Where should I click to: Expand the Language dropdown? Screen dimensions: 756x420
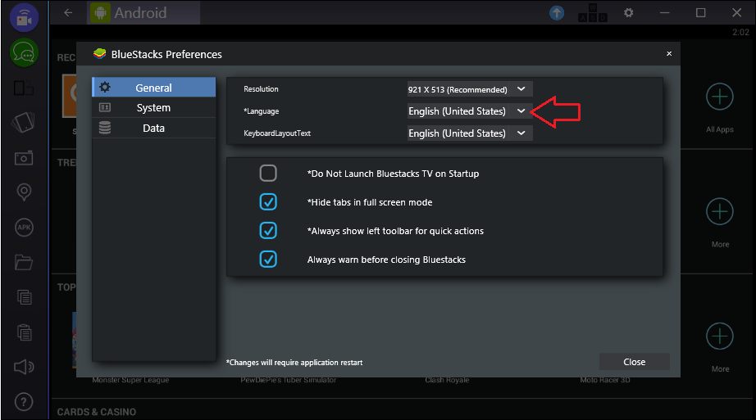470,111
